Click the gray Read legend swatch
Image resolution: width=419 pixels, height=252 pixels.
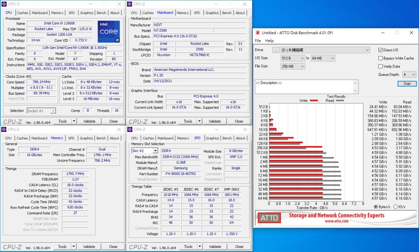340,101
